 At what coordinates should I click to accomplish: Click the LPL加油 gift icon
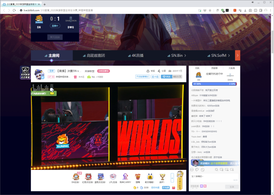point(113,177)
